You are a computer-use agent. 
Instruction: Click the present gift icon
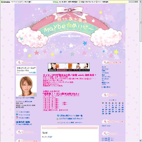pyautogui.click(x=17, y=117)
